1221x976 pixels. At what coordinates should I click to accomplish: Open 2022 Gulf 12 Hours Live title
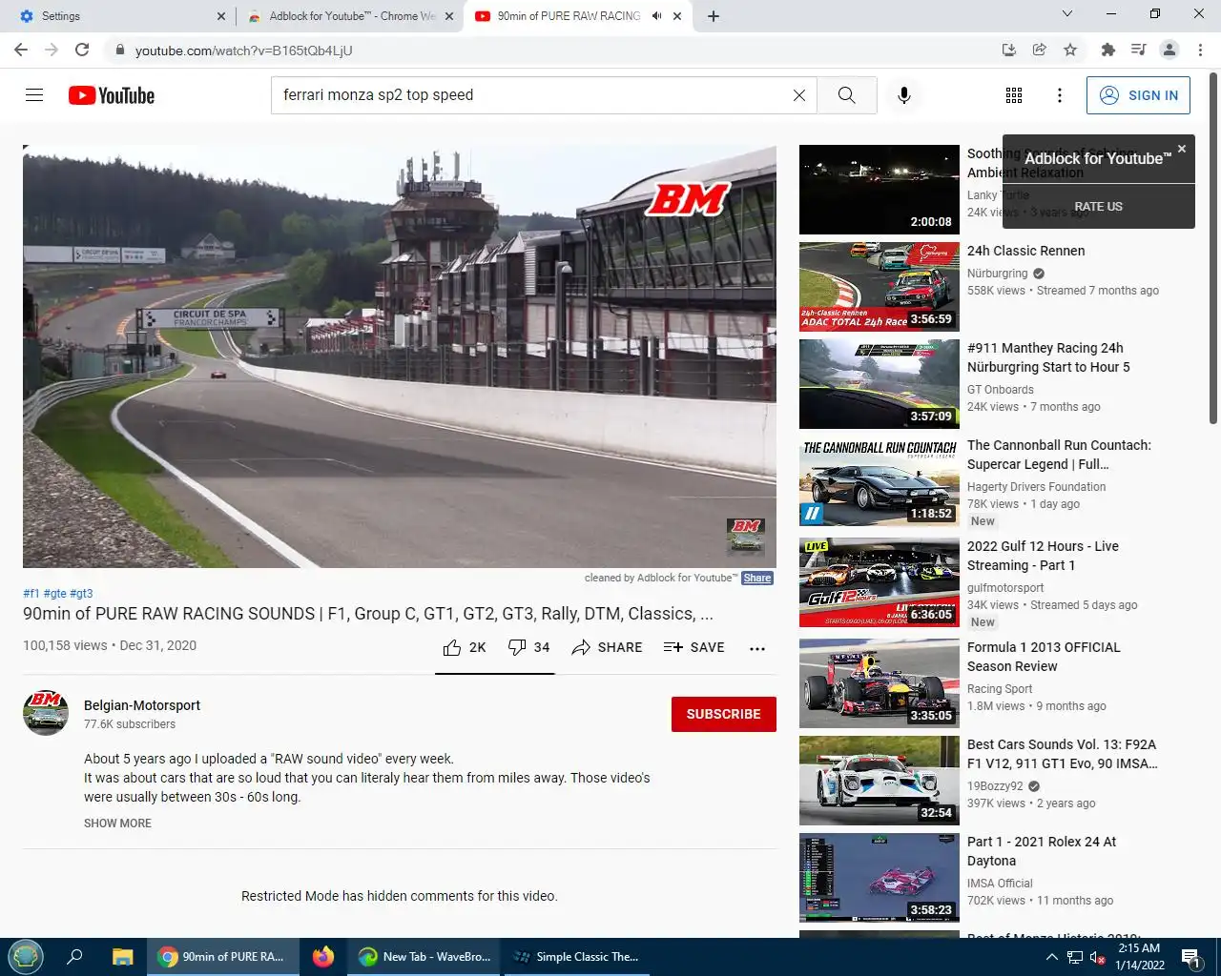[x=1043, y=556]
